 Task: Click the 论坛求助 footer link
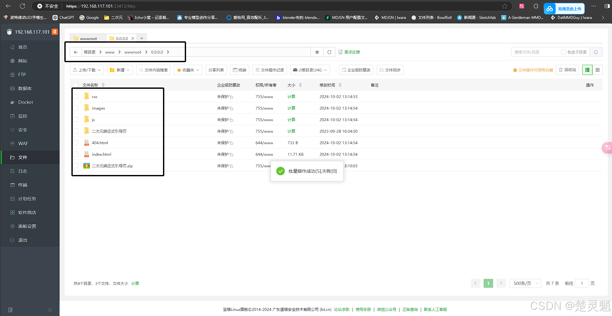tap(342, 310)
